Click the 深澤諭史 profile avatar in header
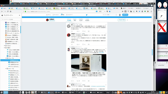Viewport: 168px width, 94px height. click(47, 20)
